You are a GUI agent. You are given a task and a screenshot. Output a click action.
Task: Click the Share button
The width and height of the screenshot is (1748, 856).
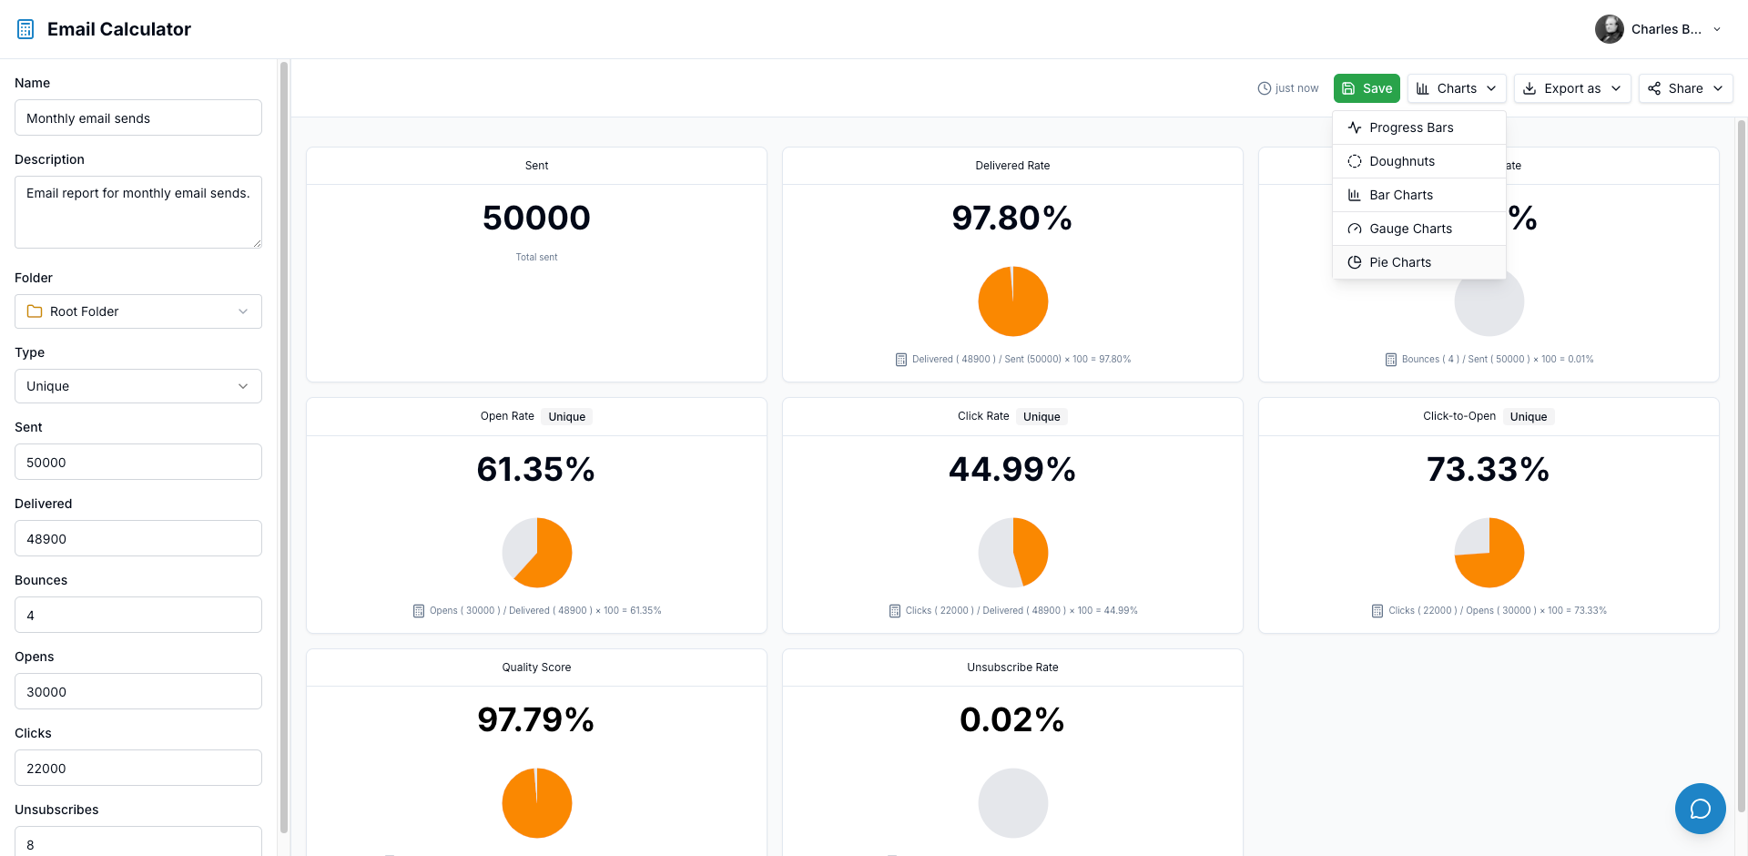tap(1685, 88)
